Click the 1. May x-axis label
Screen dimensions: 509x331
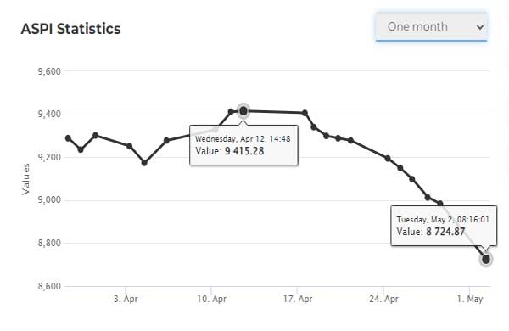tap(470, 299)
